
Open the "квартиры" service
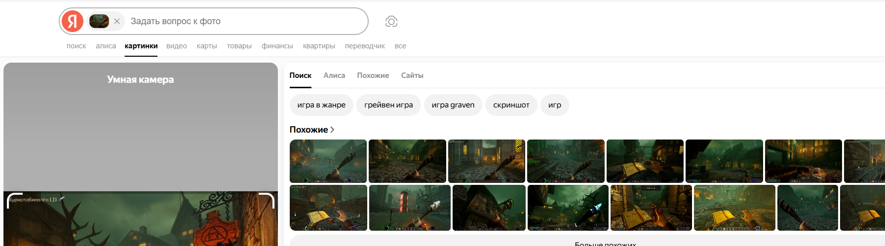(x=319, y=46)
